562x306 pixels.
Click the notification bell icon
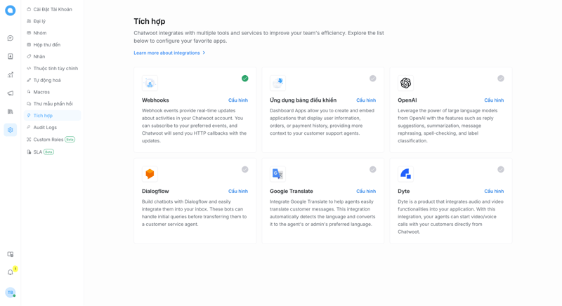tap(11, 272)
